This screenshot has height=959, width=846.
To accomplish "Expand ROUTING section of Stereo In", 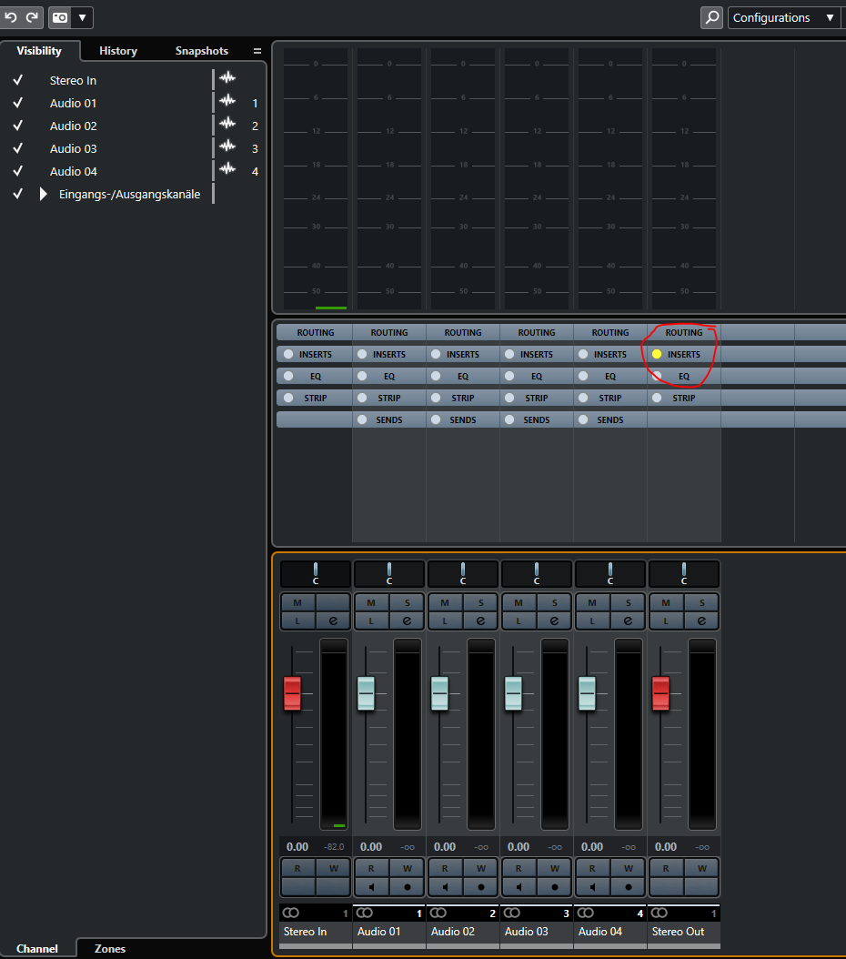I will 315,332.
